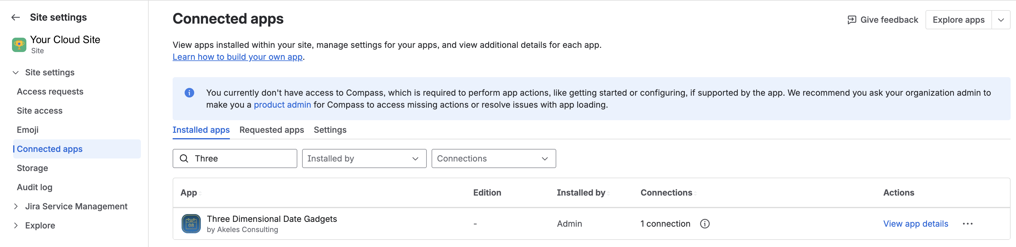This screenshot has height=247, width=1016.
Task: Switch to the Settings tab
Action: 330,130
